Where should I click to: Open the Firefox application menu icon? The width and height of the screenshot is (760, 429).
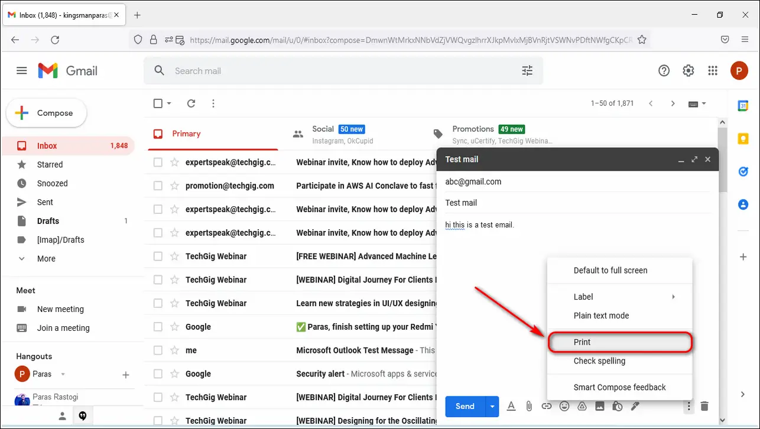pyautogui.click(x=744, y=40)
